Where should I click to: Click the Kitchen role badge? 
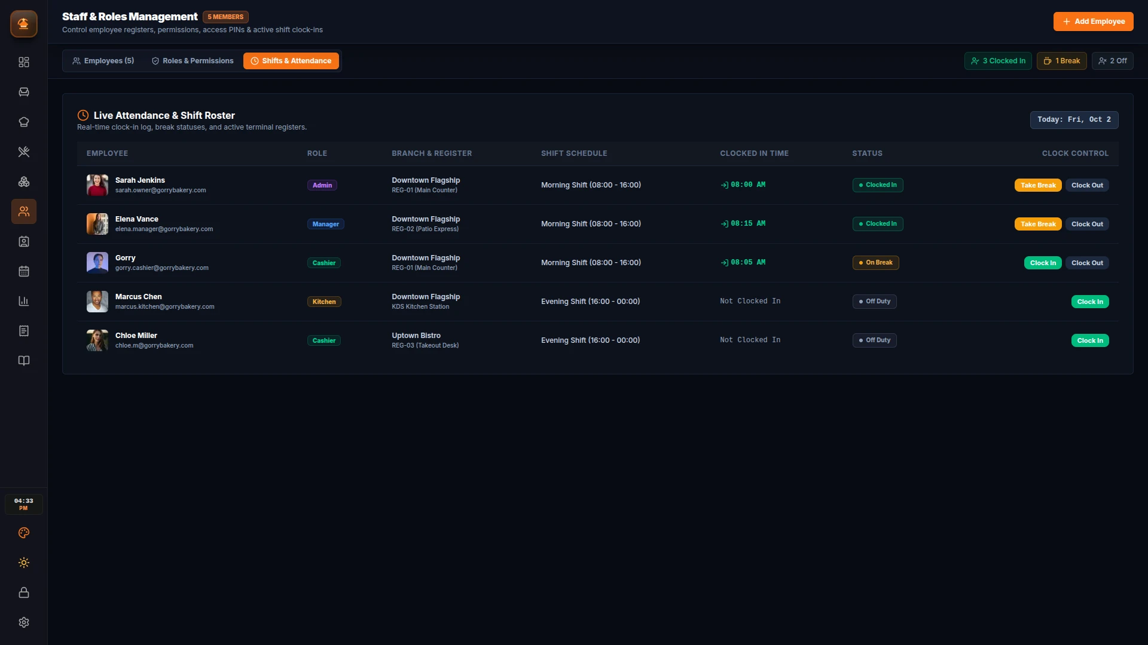(324, 302)
